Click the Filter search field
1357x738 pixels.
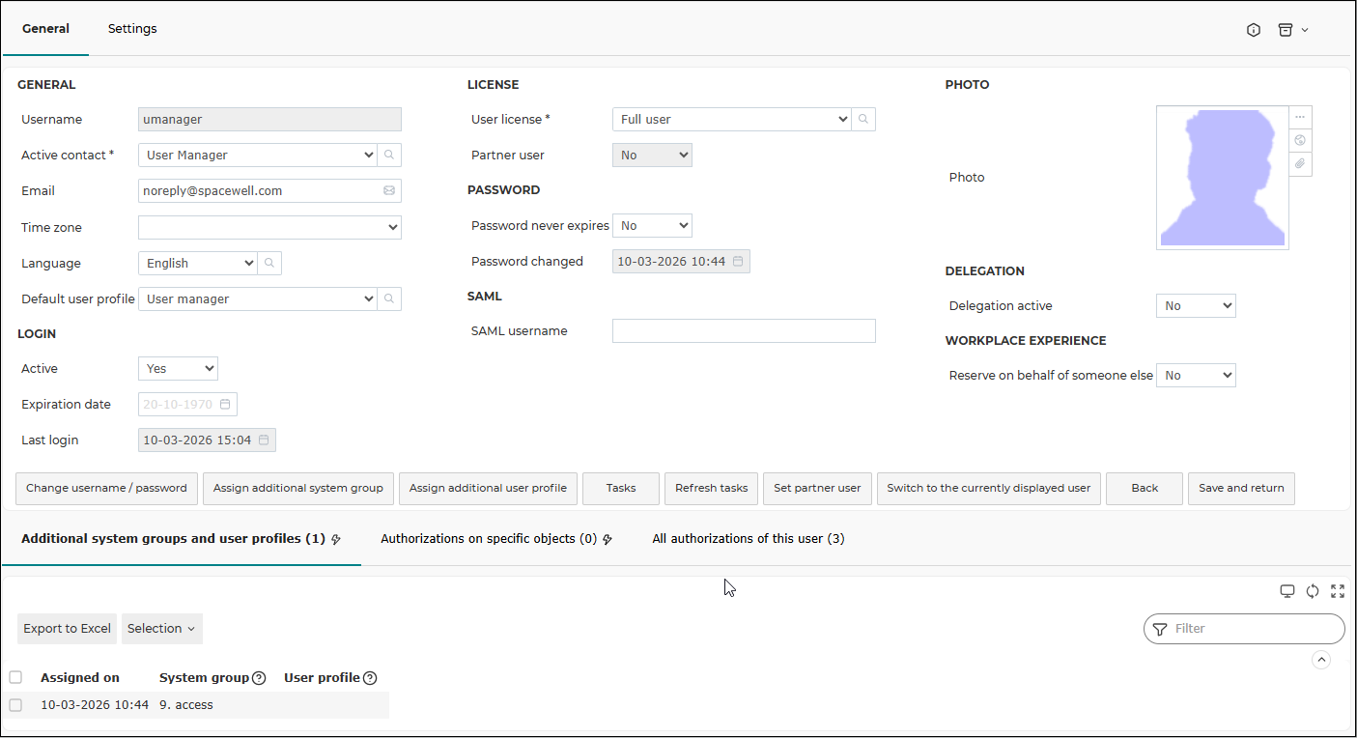[1244, 629]
